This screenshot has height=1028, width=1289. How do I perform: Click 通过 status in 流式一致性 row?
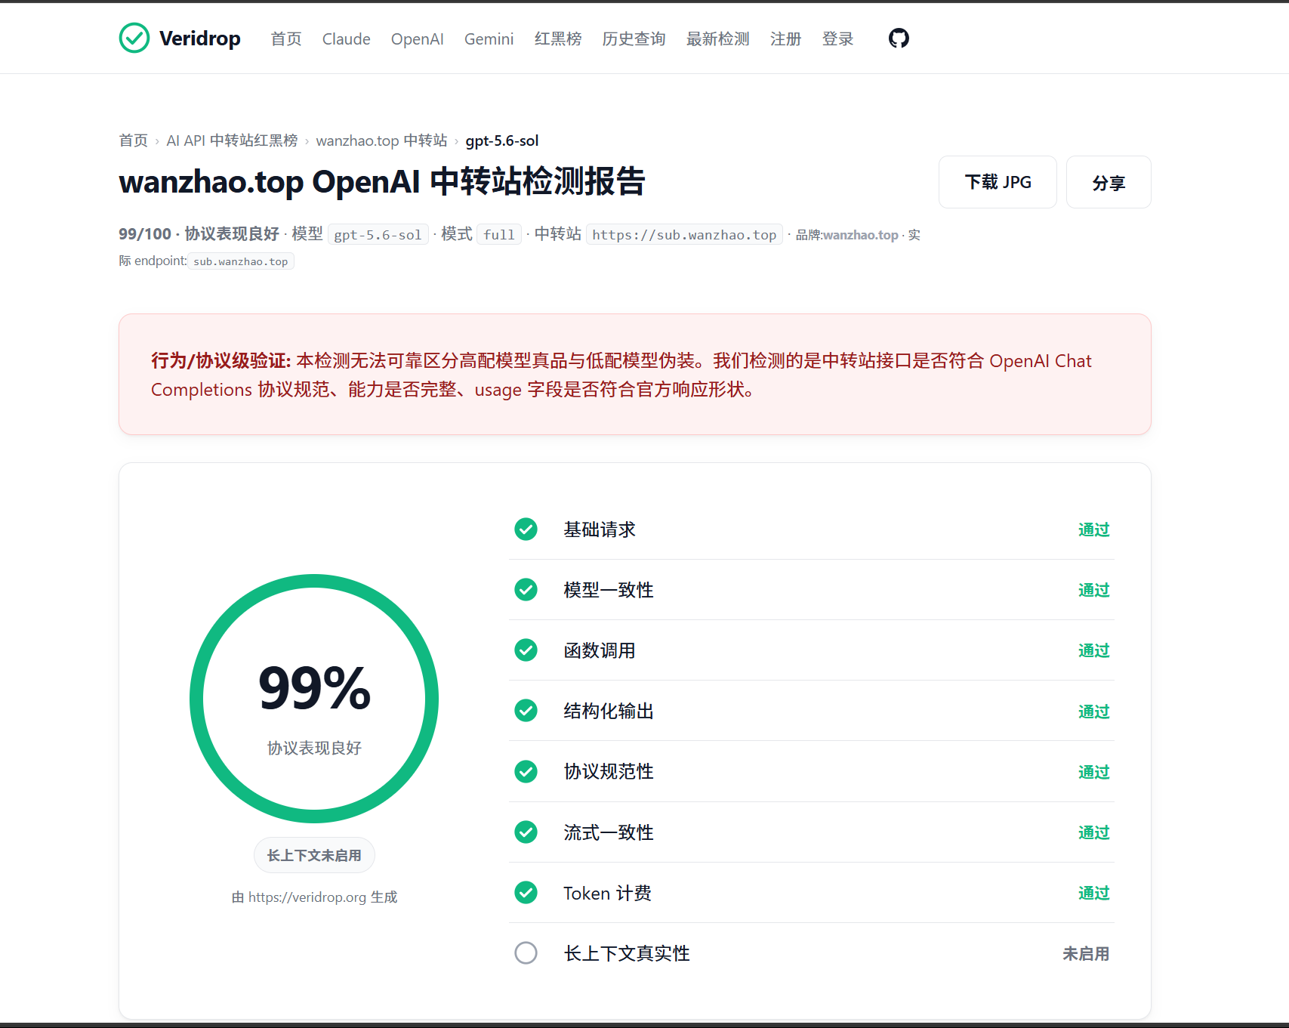1093,832
